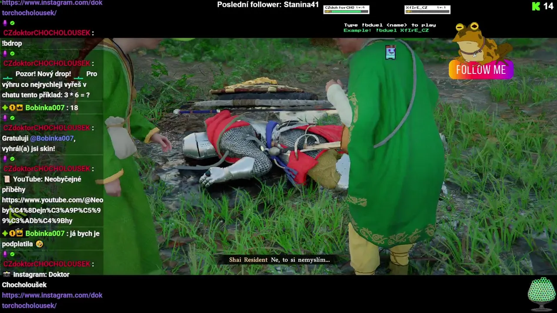
Task: Click viewer count 14 beside Kick logo
Action: [548, 6]
